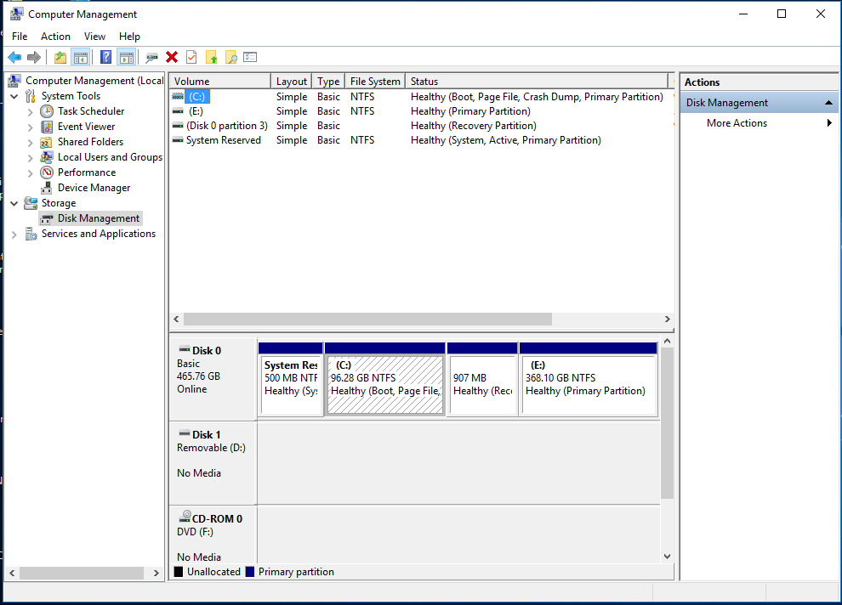
Task: Click the Performance icon in tree
Action: pyautogui.click(x=48, y=172)
